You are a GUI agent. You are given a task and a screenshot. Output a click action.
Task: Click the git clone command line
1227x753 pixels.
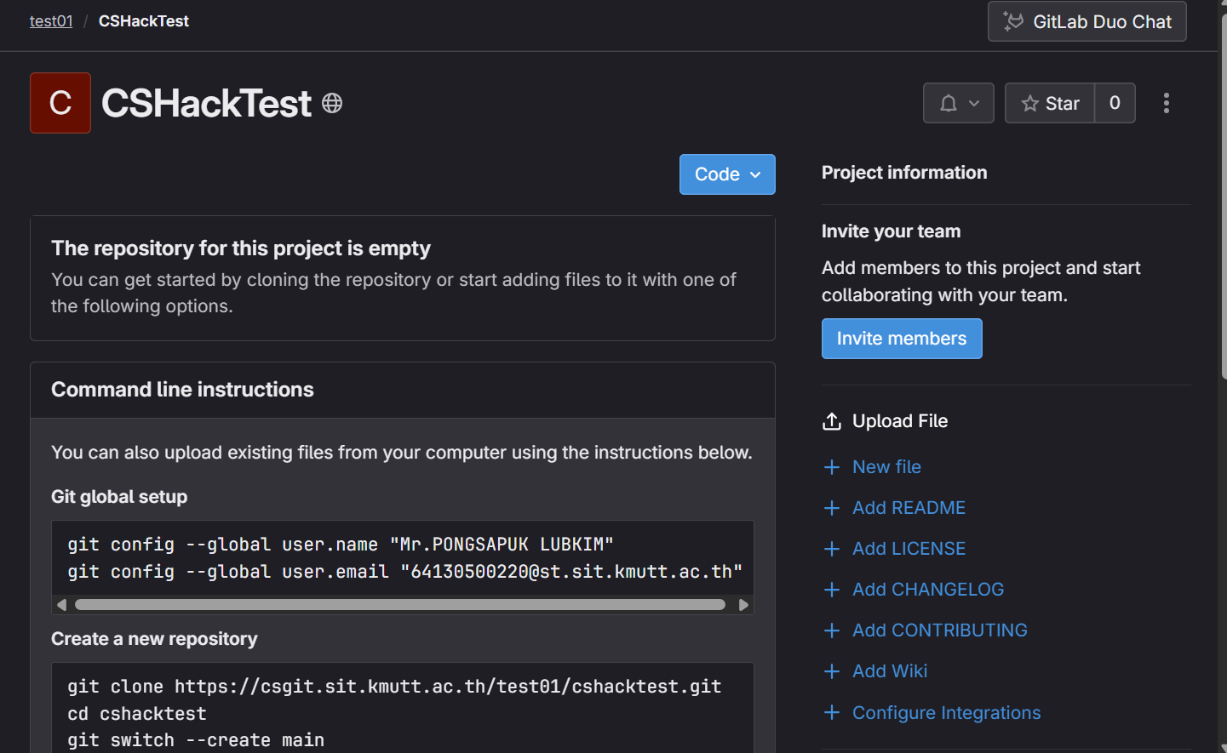point(394,687)
